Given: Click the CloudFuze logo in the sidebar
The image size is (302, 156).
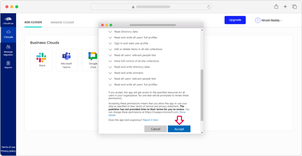Looking at the screenshot, I should click(x=8, y=21).
